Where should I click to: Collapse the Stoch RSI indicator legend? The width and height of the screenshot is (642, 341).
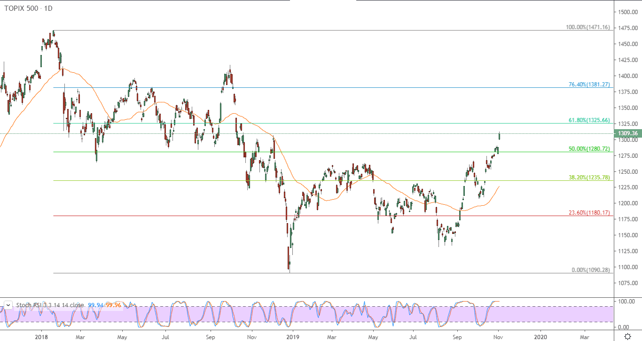[8, 305]
